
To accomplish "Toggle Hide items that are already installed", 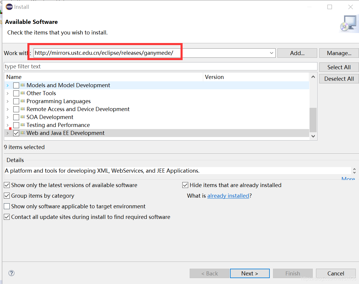I will [x=185, y=185].
